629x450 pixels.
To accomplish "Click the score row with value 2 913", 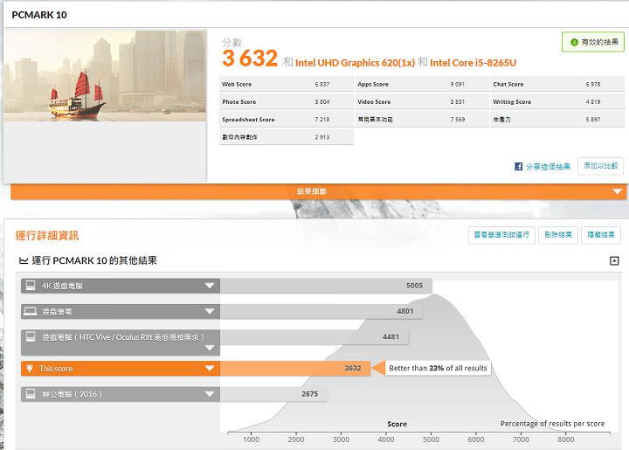I will (x=287, y=137).
